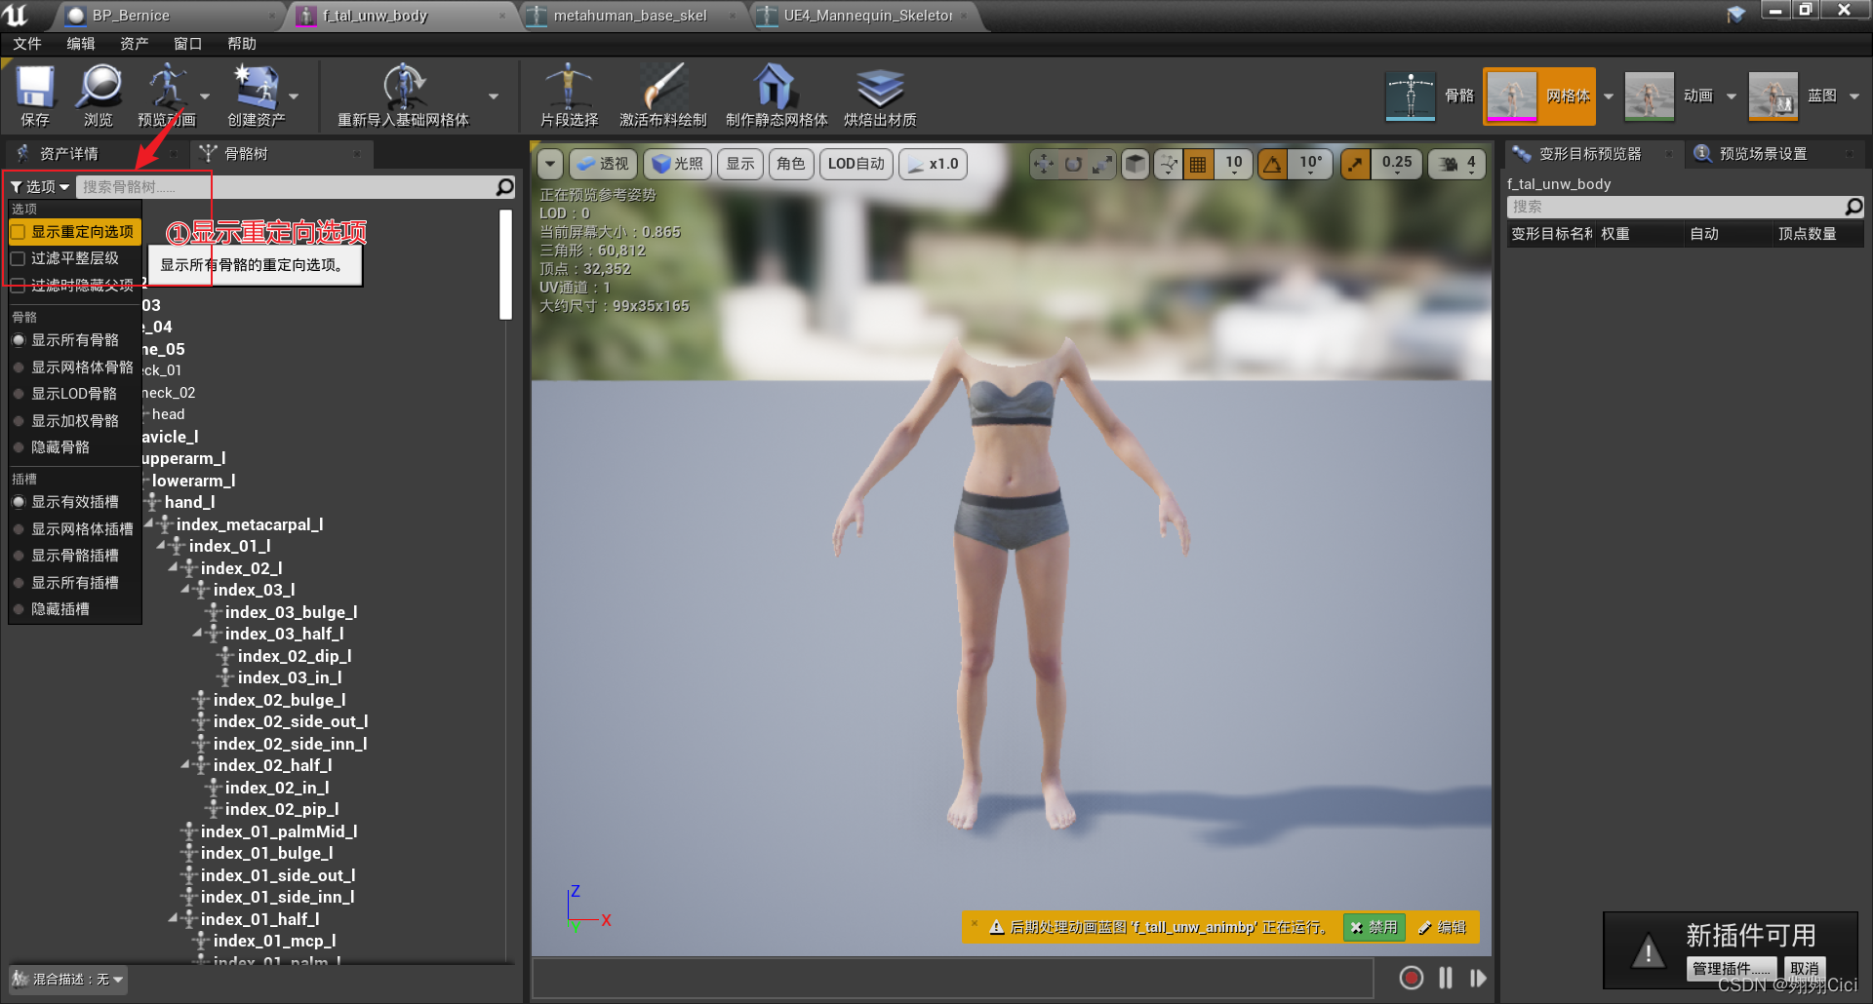Screen dimensions: 1873x1004
Task: Open viewport options arrow dropdown
Action: tap(550, 164)
